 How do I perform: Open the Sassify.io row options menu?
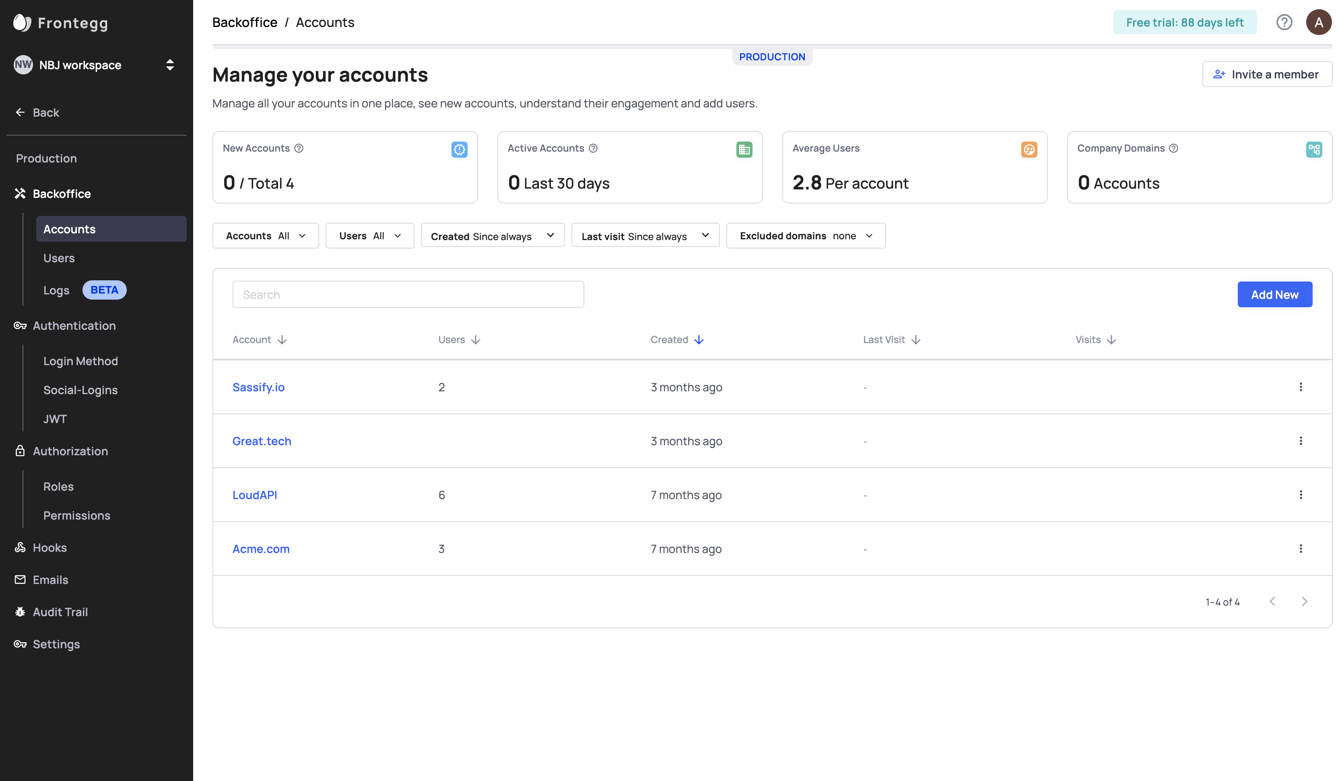[x=1300, y=387]
